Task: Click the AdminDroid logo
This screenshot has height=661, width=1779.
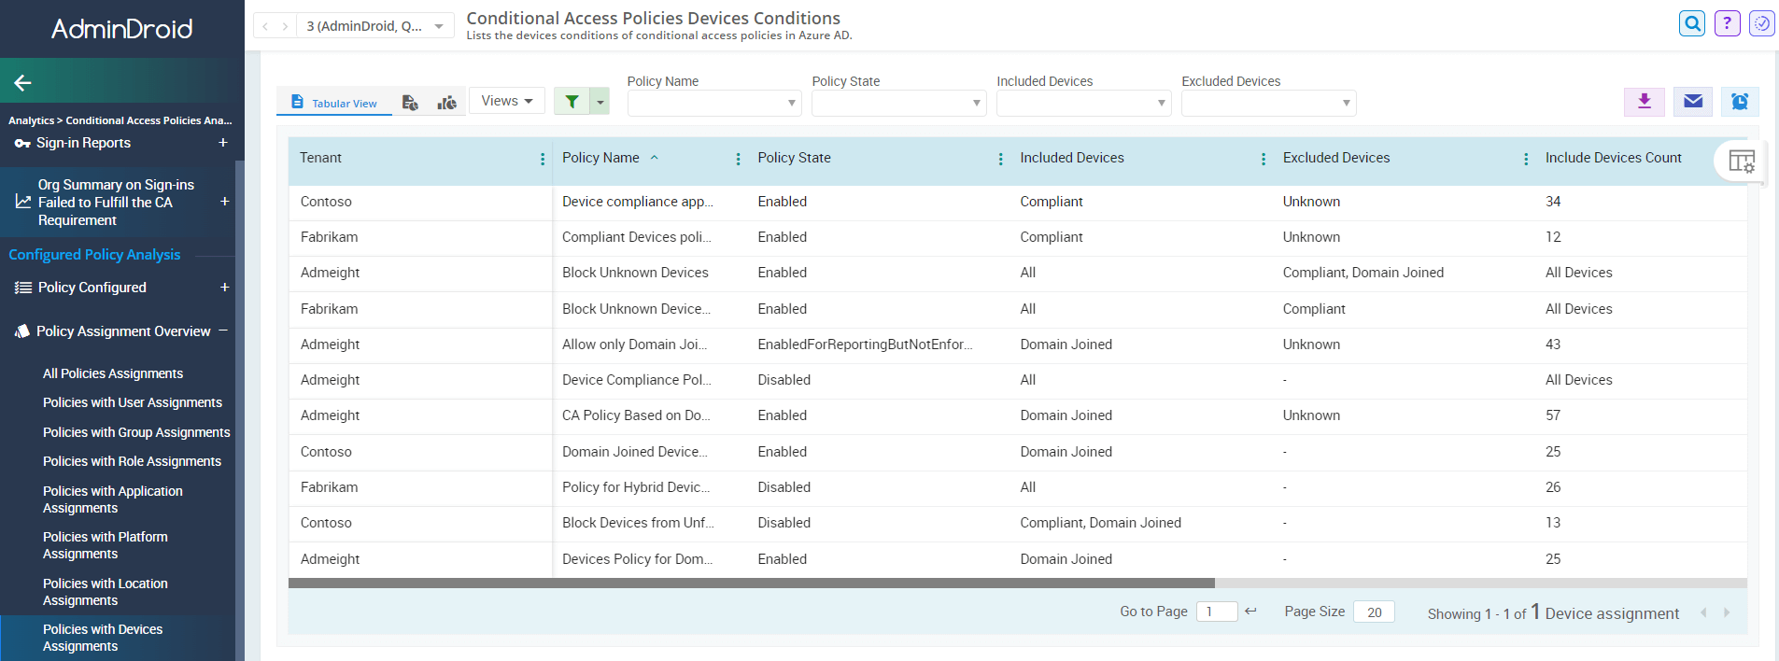Action: [x=122, y=29]
